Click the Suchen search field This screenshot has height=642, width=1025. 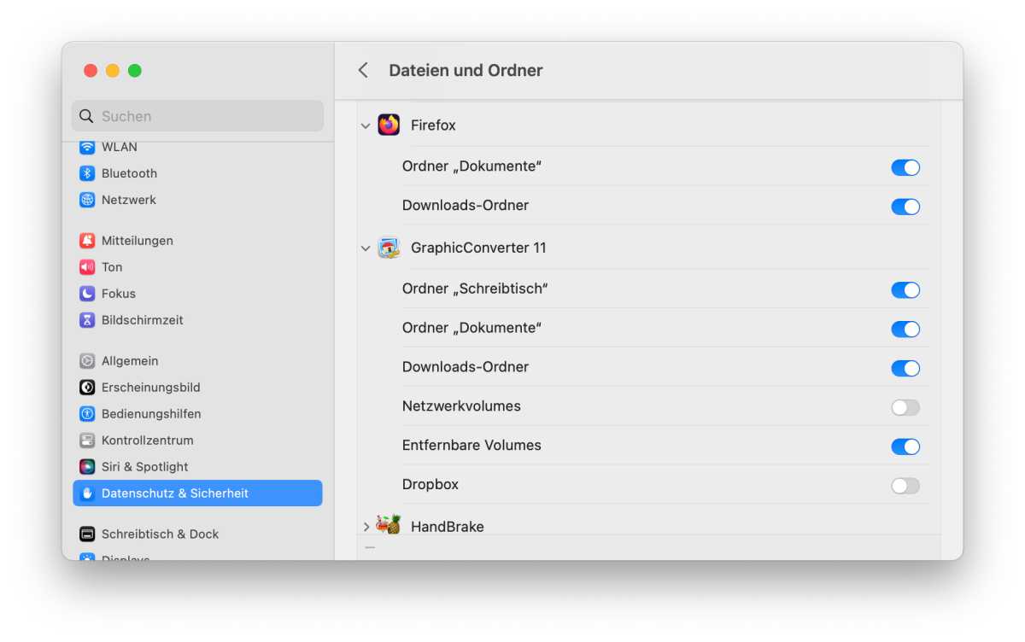coord(197,116)
